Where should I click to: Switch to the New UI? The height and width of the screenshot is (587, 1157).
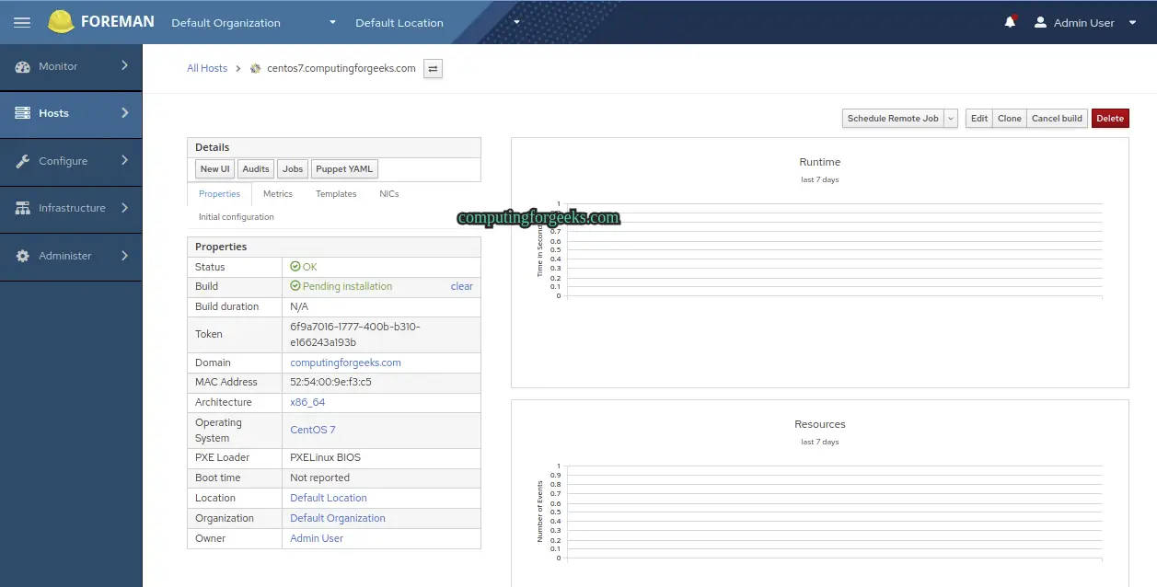(x=214, y=168)
